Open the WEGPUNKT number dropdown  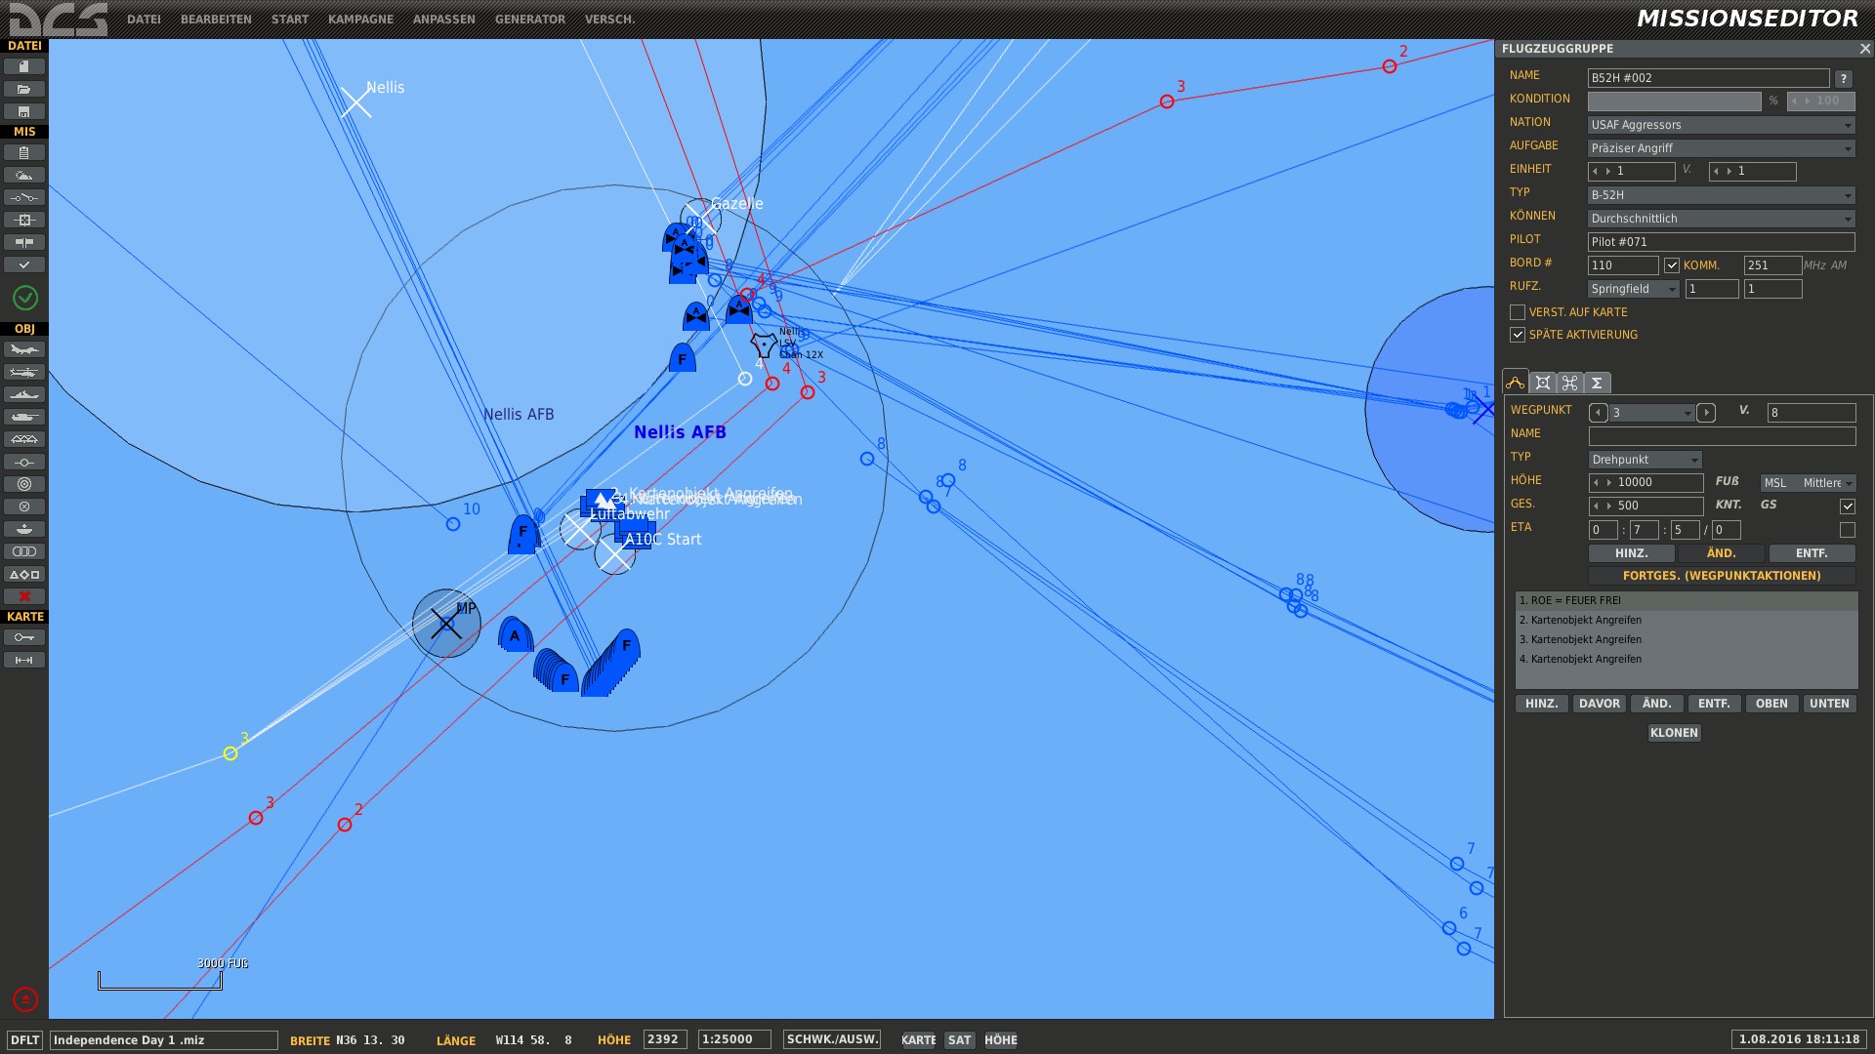(1652, 413)
